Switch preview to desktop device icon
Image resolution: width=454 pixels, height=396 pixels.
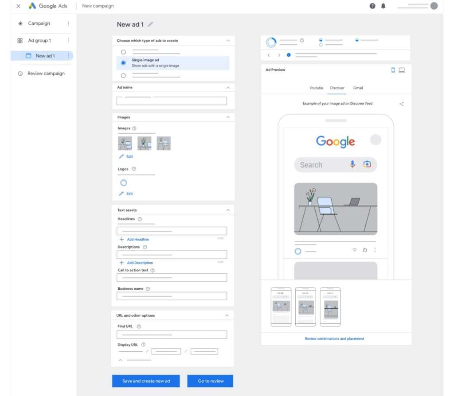(402, 70)
